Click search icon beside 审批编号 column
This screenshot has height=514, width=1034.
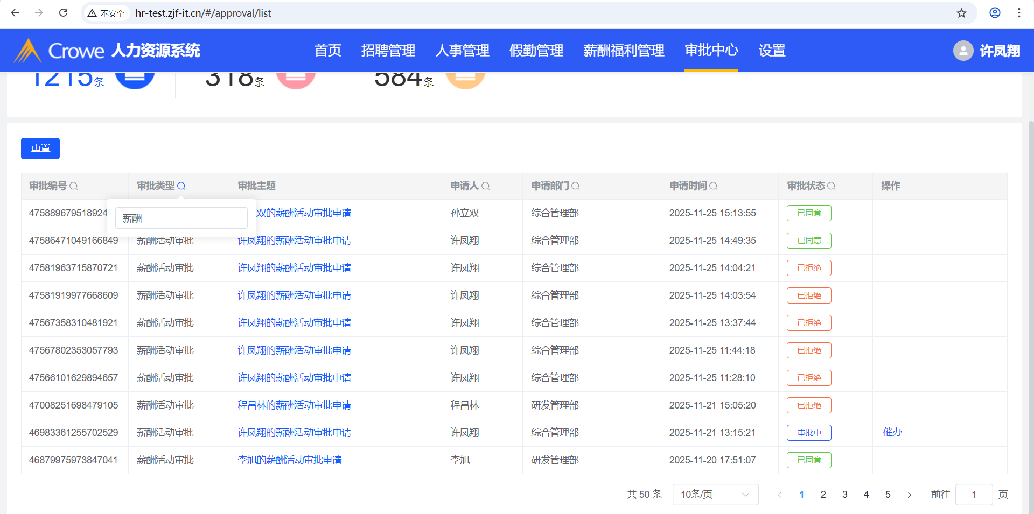point(74,186)
